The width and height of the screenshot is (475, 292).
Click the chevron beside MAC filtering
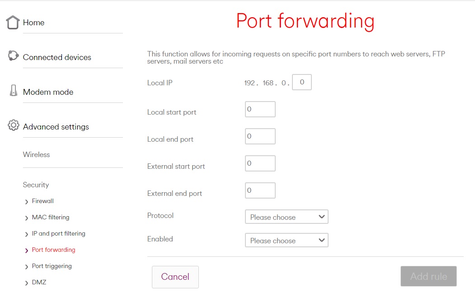coord(27,218)
